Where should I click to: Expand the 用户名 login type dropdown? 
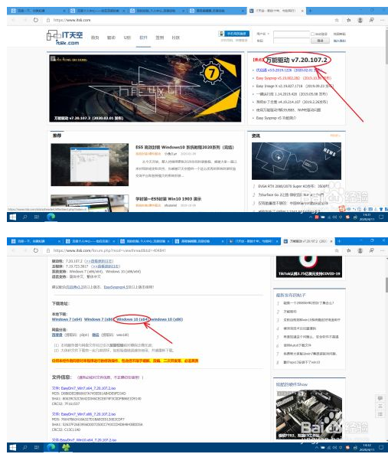pos(262,34)
